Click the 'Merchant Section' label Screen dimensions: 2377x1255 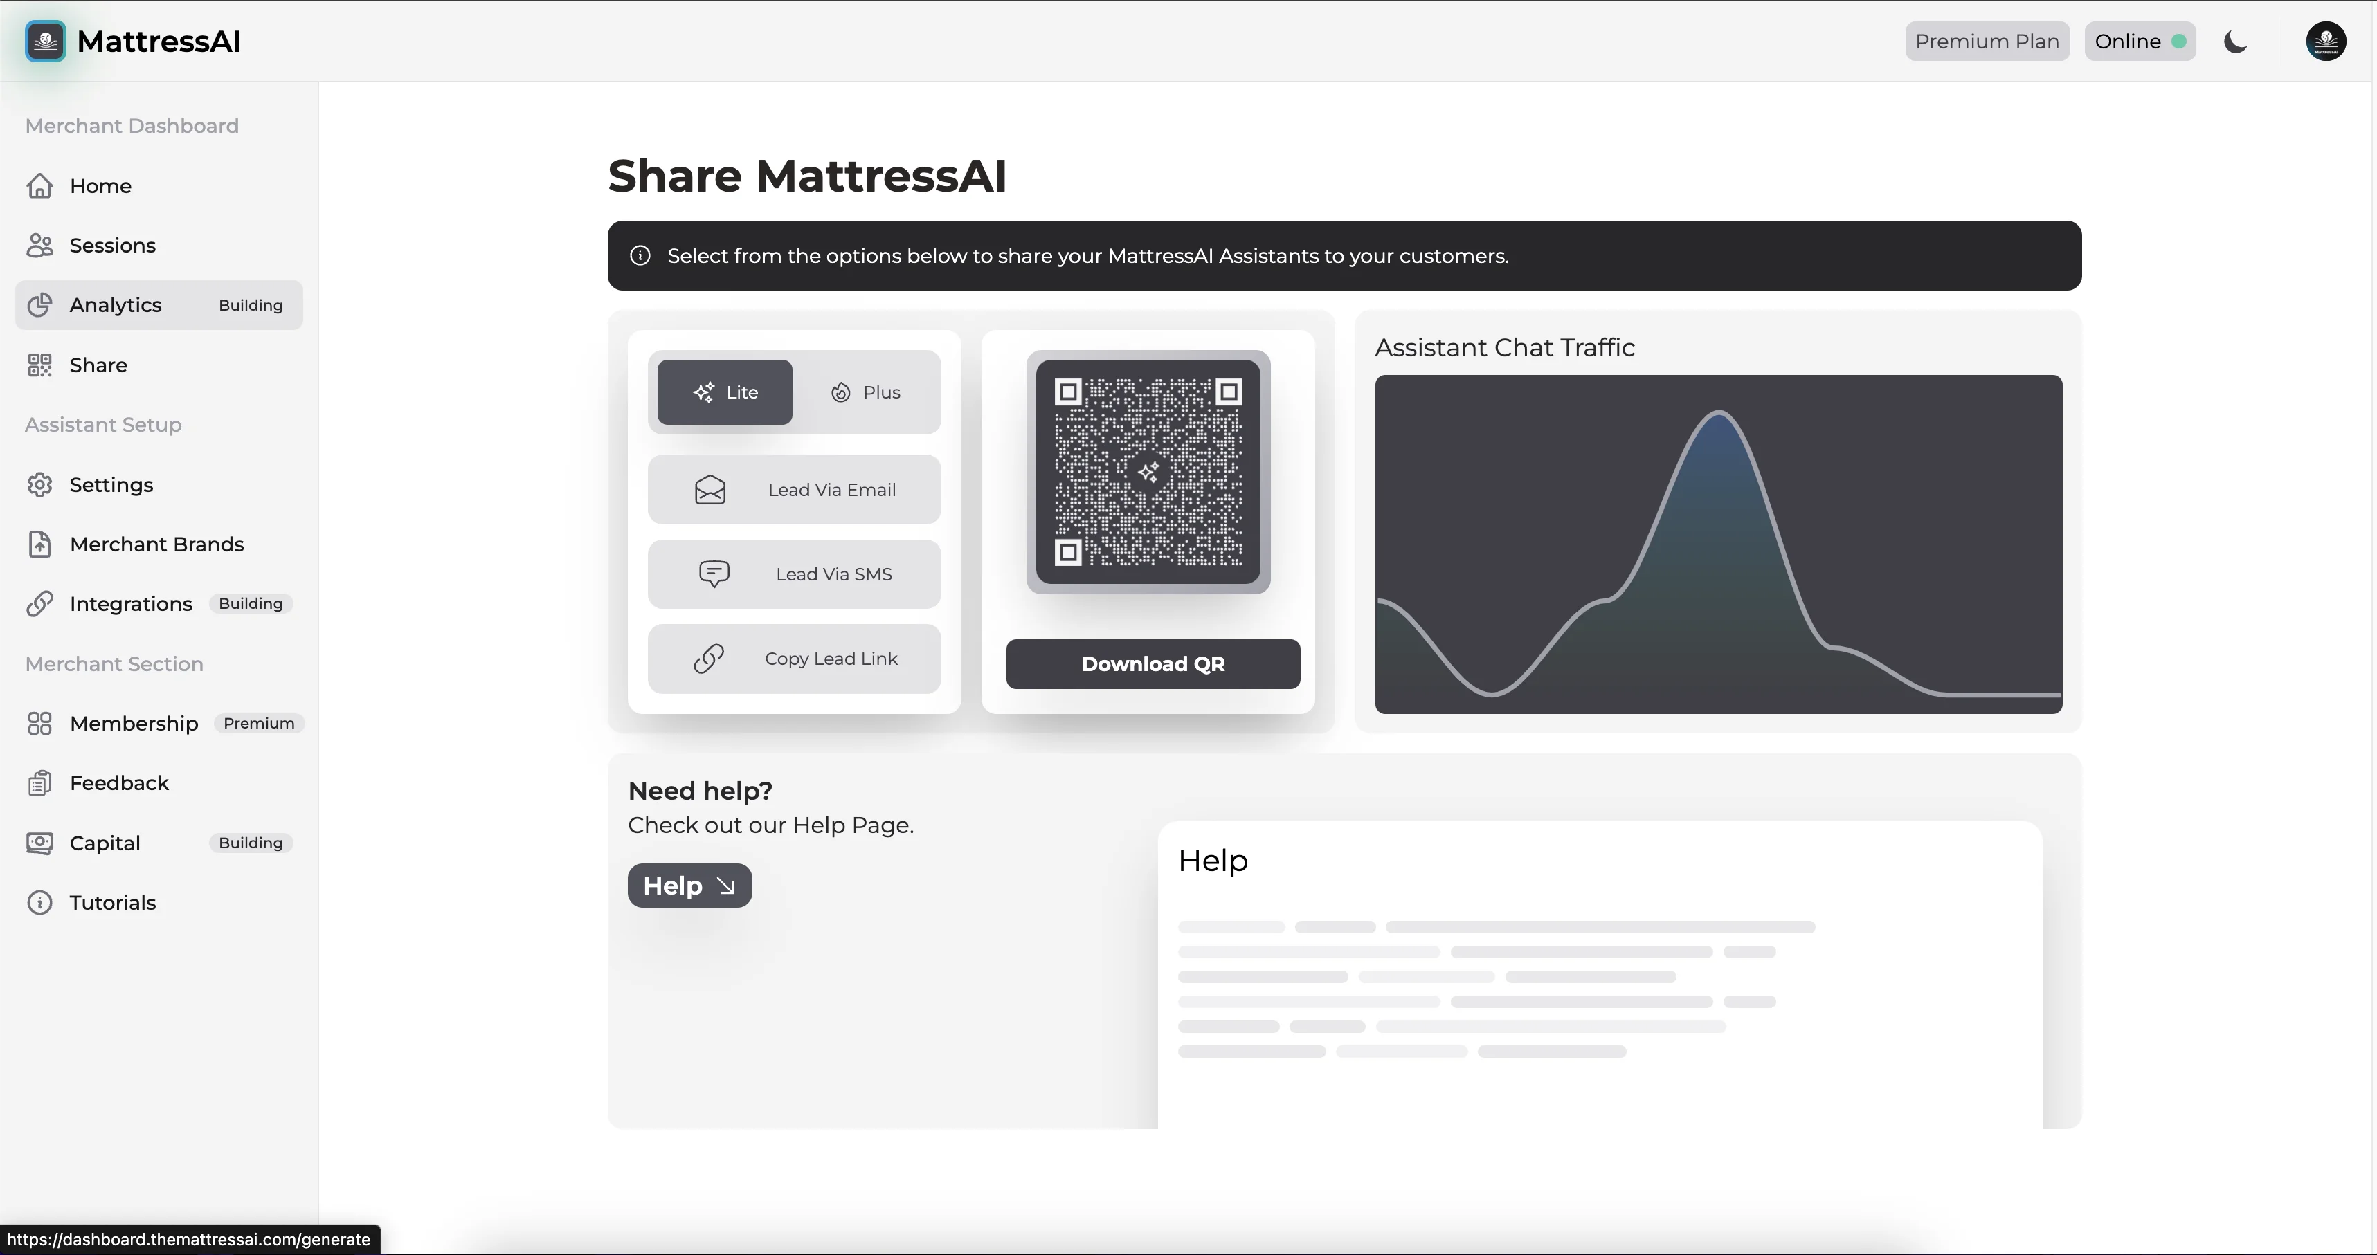click(114, 664)
